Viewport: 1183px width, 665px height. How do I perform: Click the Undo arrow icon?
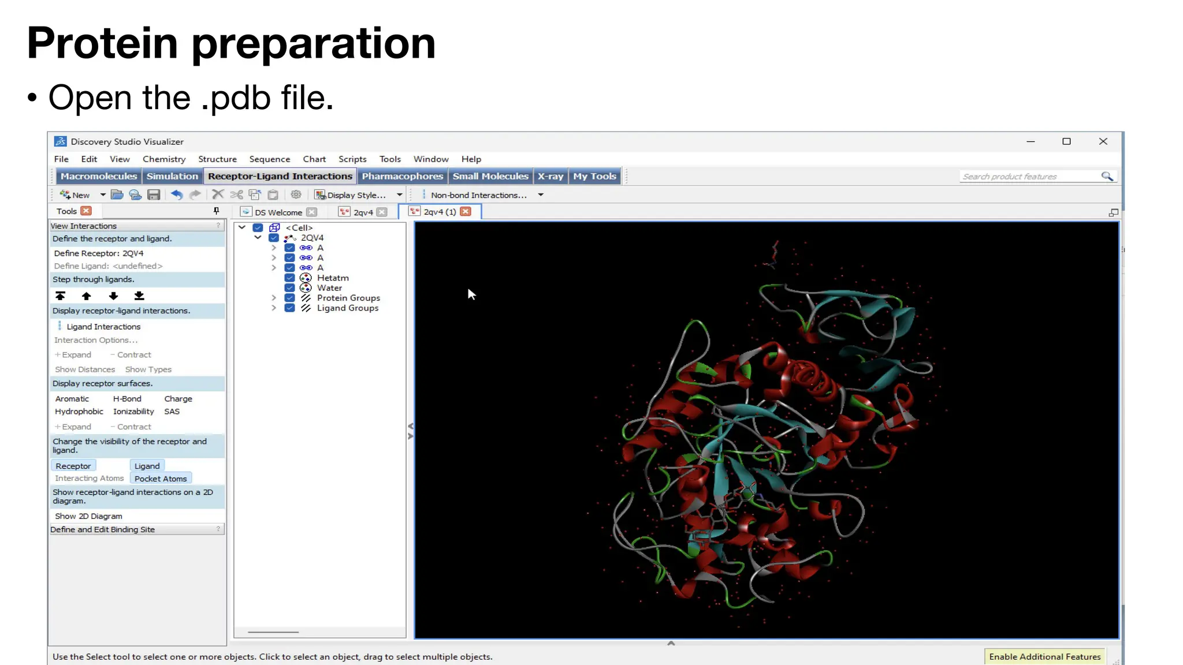click(177, 195)
